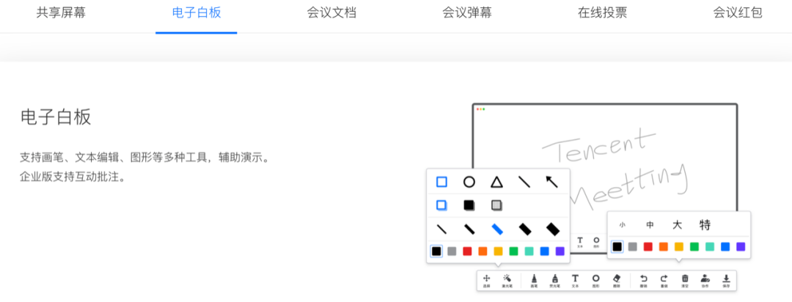Click the 撤销 undo icon
The image size is (792, 302).
(644, 280)
